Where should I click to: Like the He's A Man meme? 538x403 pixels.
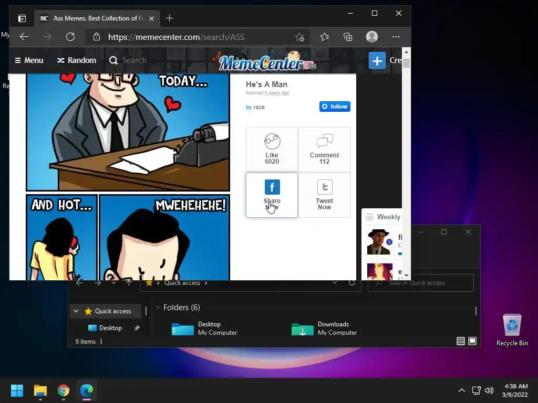click(x=272, y=149)
